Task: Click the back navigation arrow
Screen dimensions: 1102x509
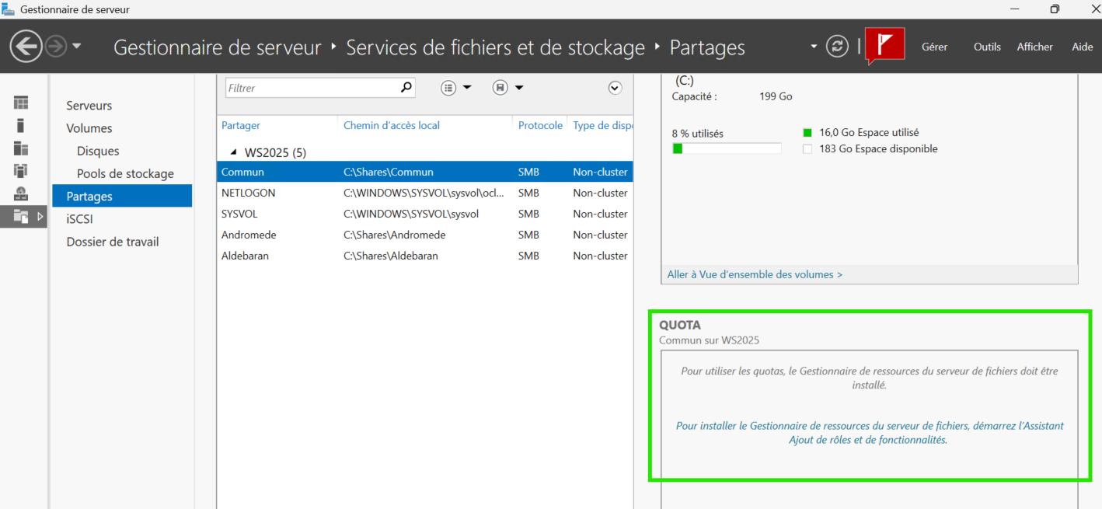Action: click(26, 47)
